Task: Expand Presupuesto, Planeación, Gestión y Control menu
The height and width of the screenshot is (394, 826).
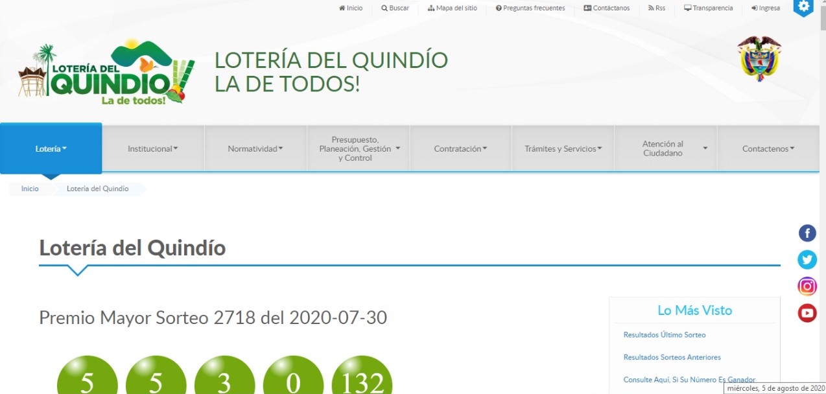Action: (359, 148)
